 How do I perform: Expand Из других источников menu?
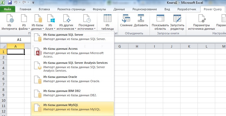[66, 22]
